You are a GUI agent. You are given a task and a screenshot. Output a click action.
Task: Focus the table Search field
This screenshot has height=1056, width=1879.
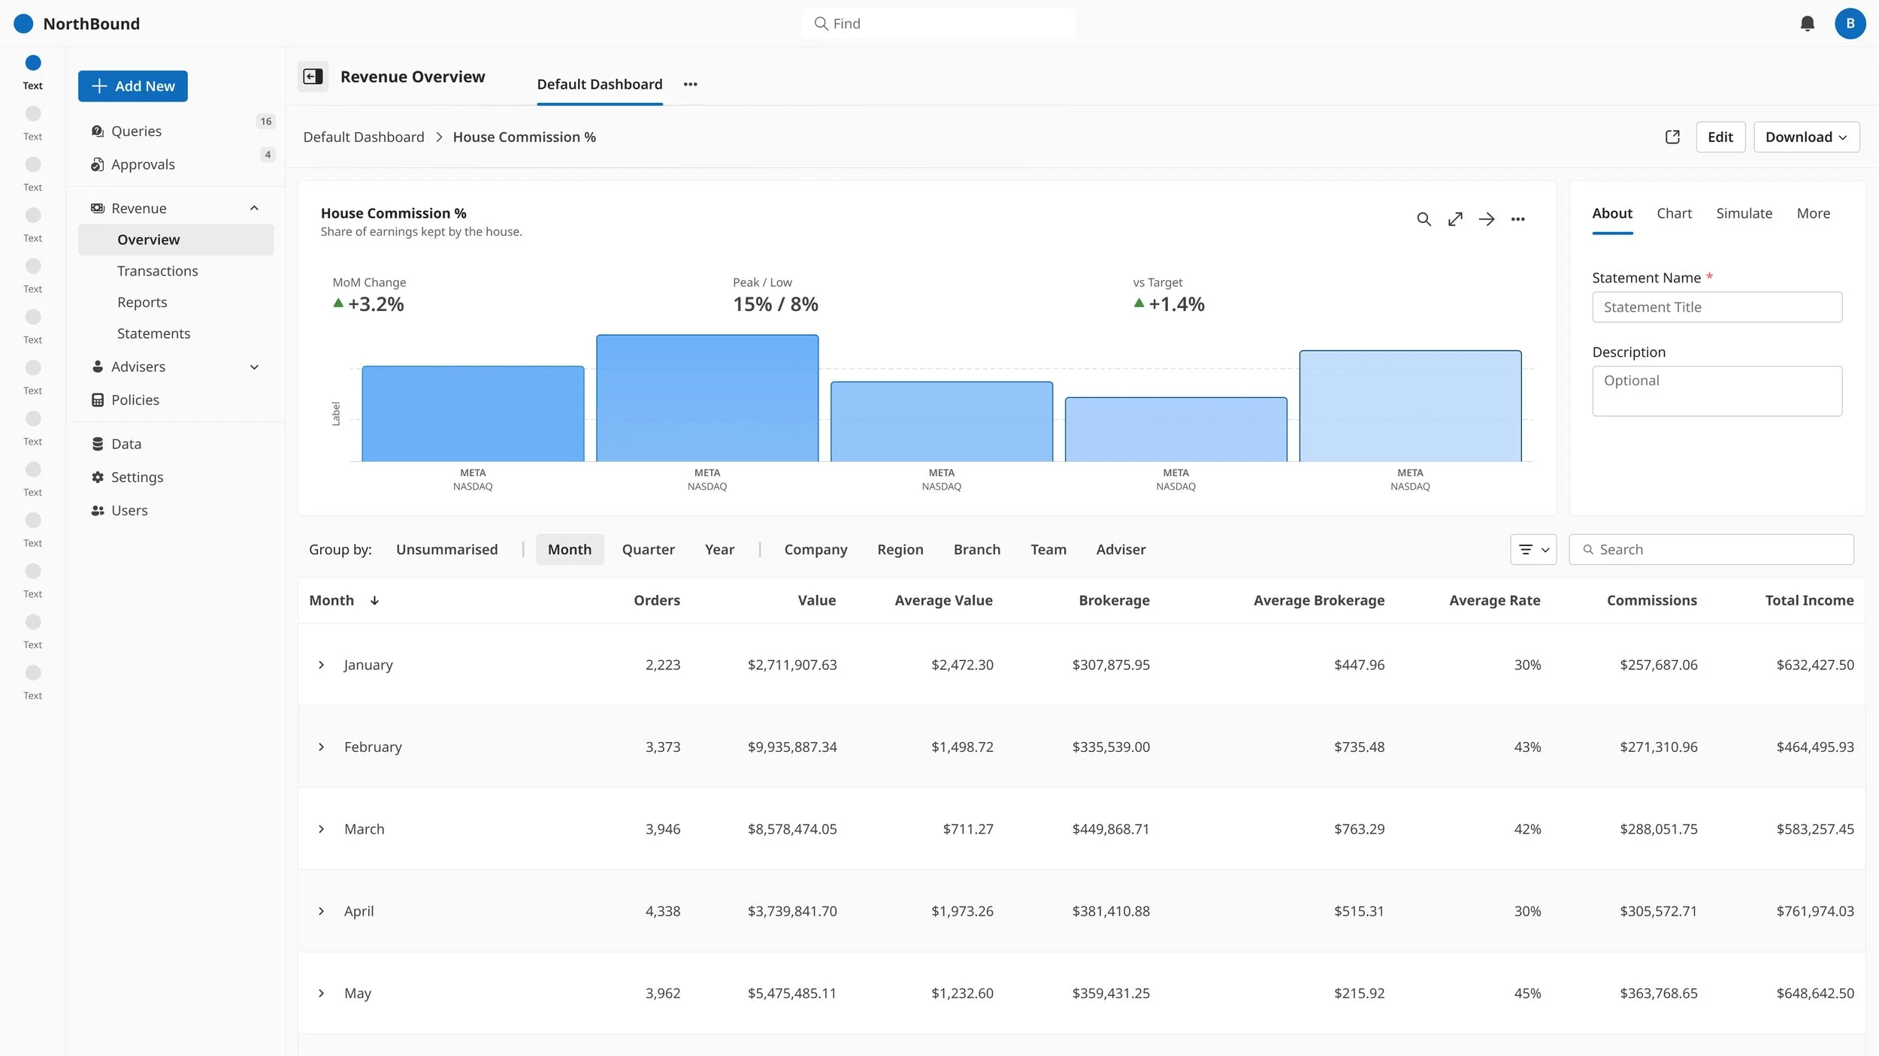(1711, 550)
